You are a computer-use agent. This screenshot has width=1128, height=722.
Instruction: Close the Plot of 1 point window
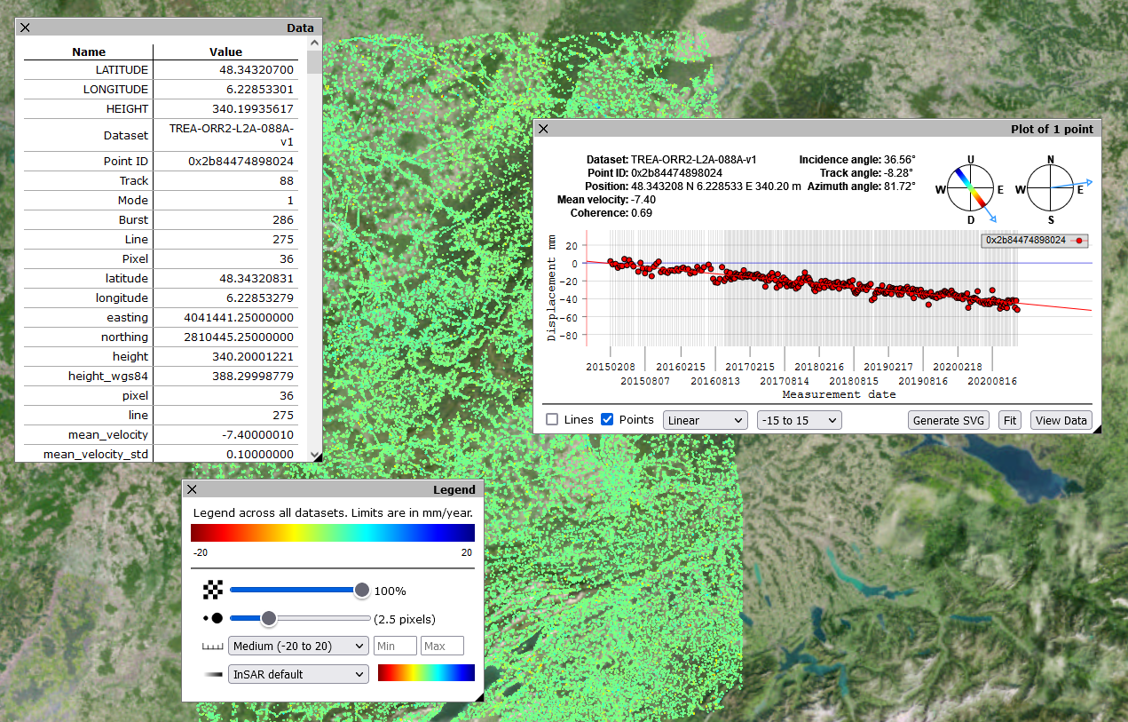tap(543, 129)
